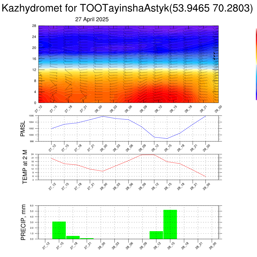Click the 20 altitude label on wind chart
This screenshot has height=257, width=257.
tap(34, 48)
